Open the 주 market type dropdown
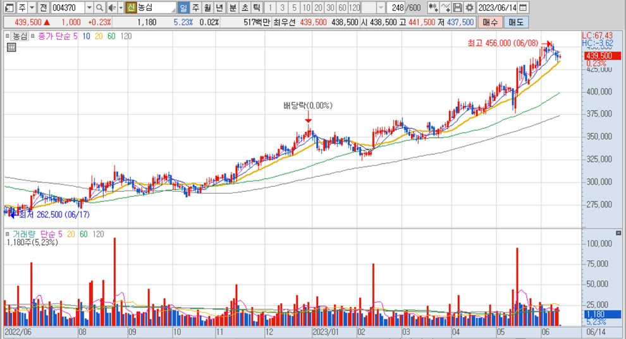This screenshot has height=339, width=626. (x=31, y=8)
